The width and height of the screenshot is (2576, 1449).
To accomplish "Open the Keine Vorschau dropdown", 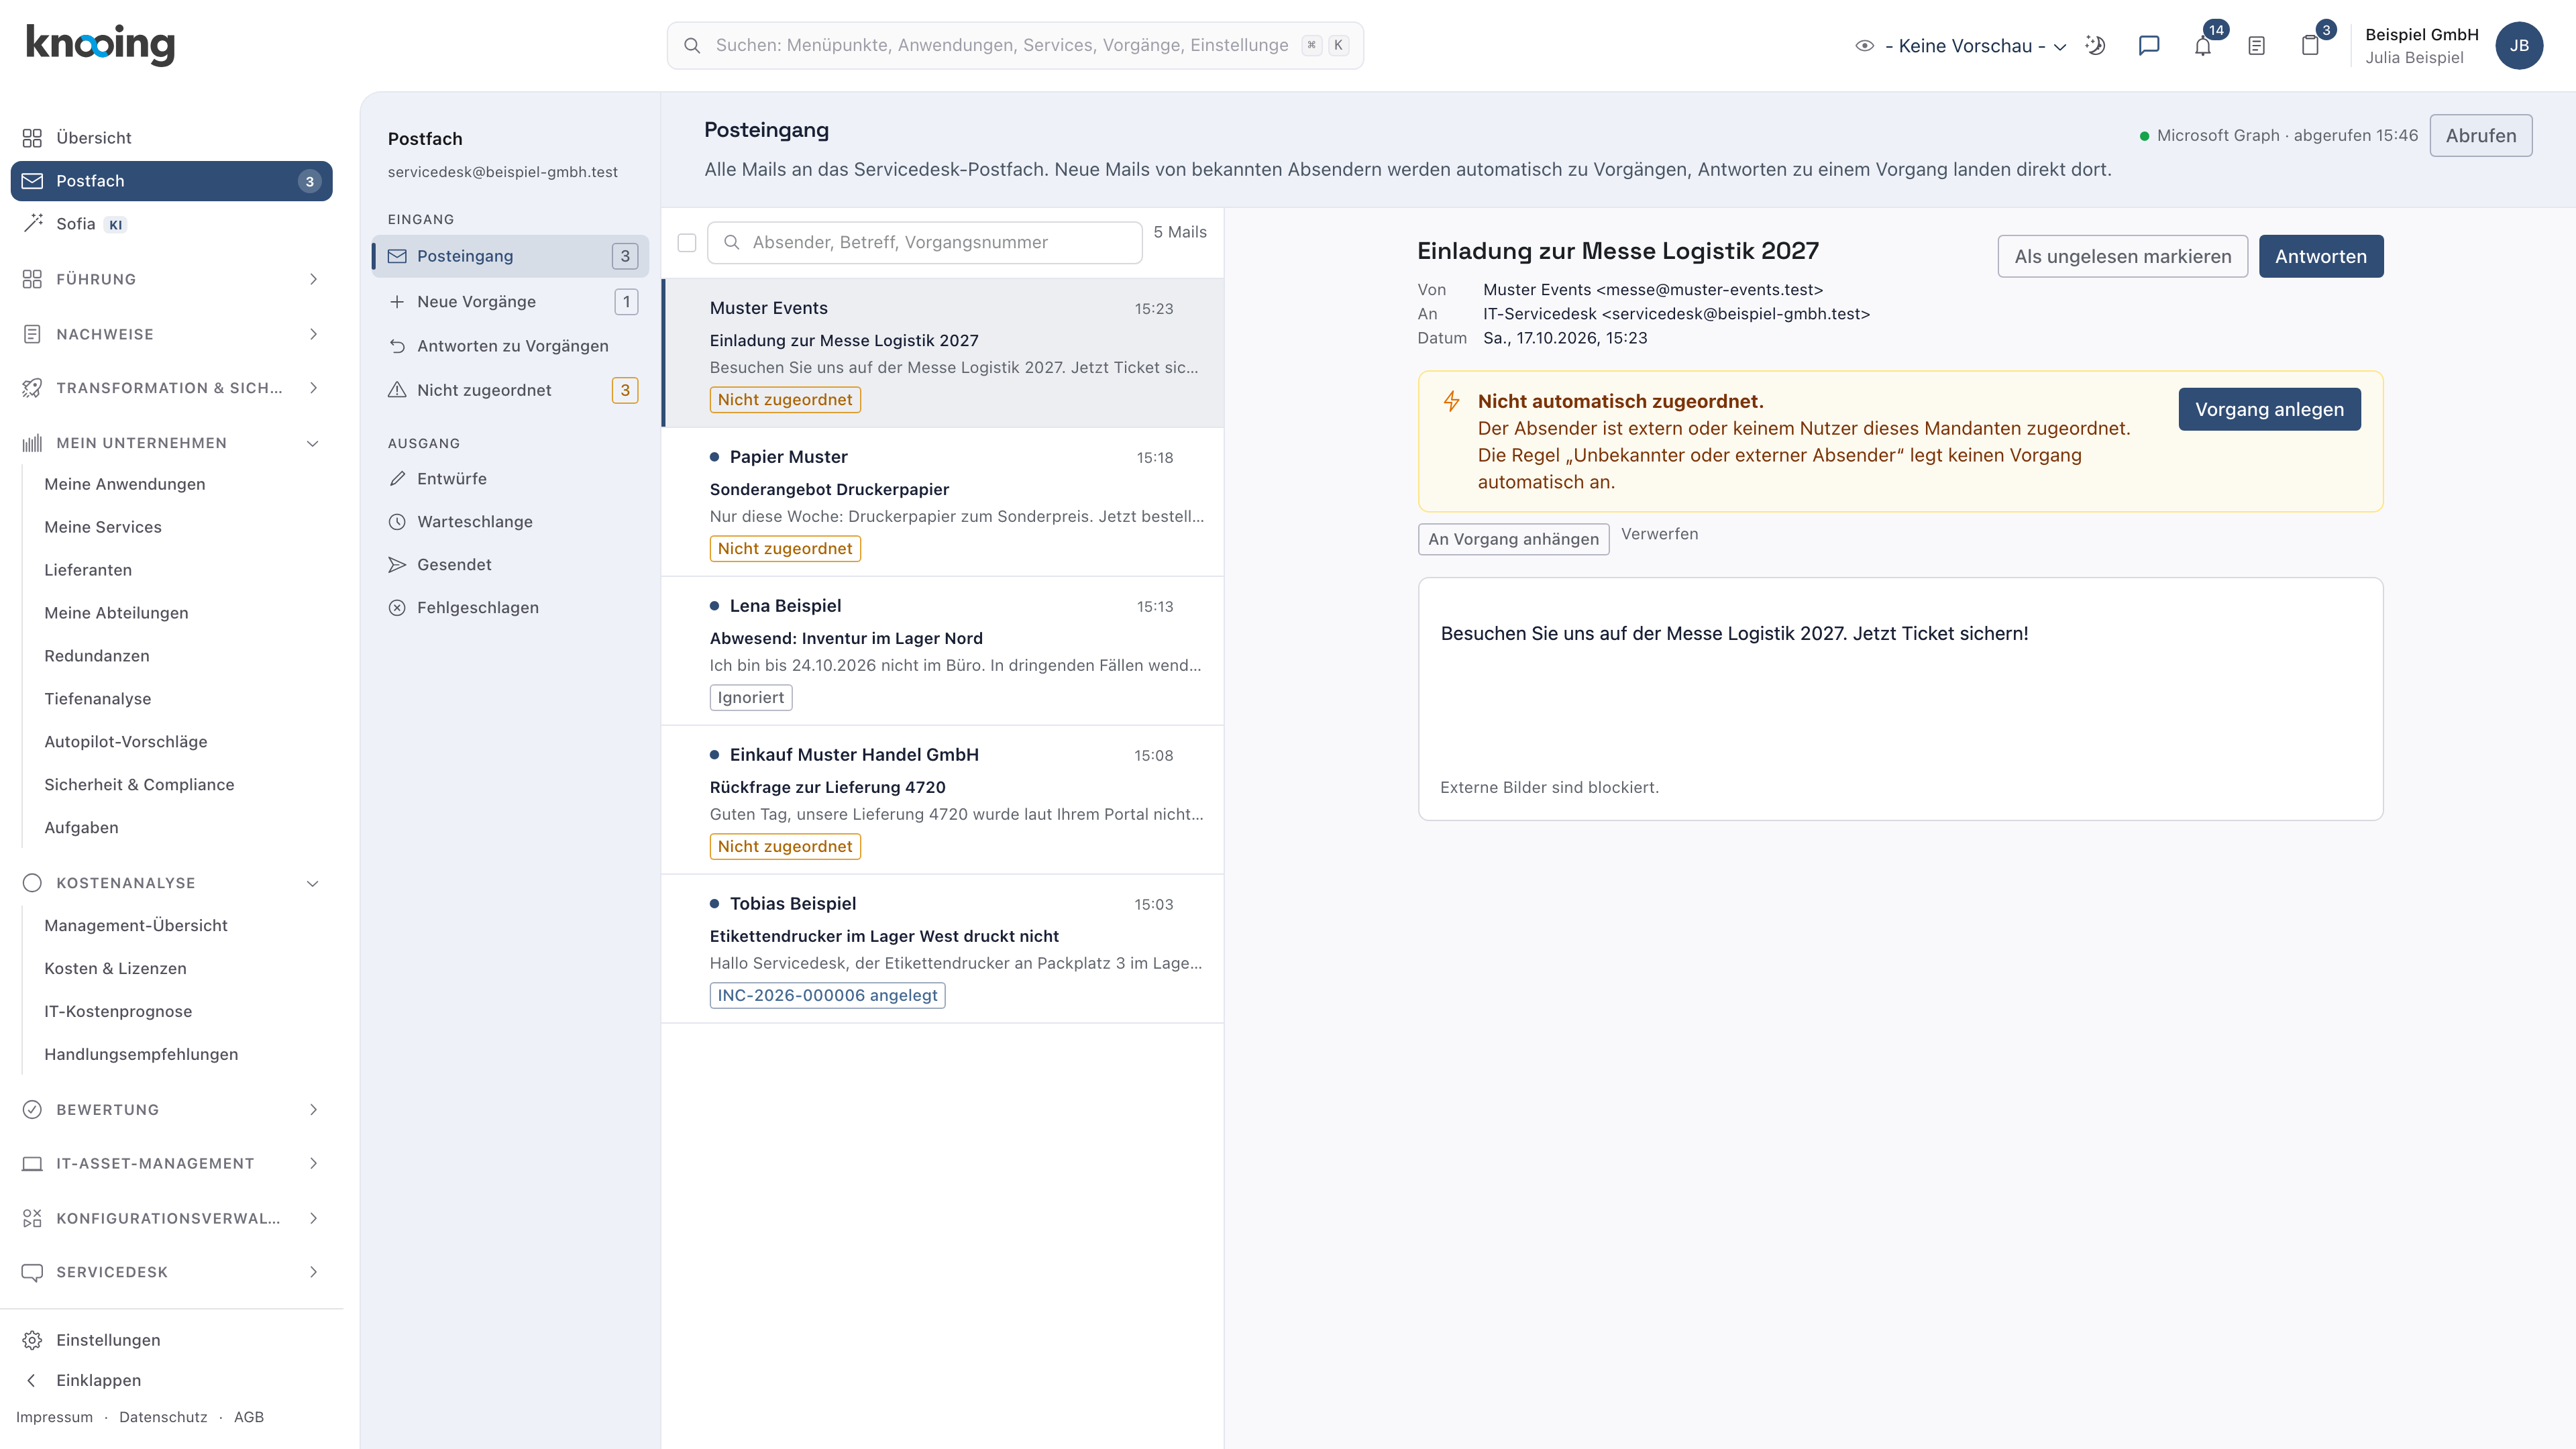I will click(x=1975, y=46).
